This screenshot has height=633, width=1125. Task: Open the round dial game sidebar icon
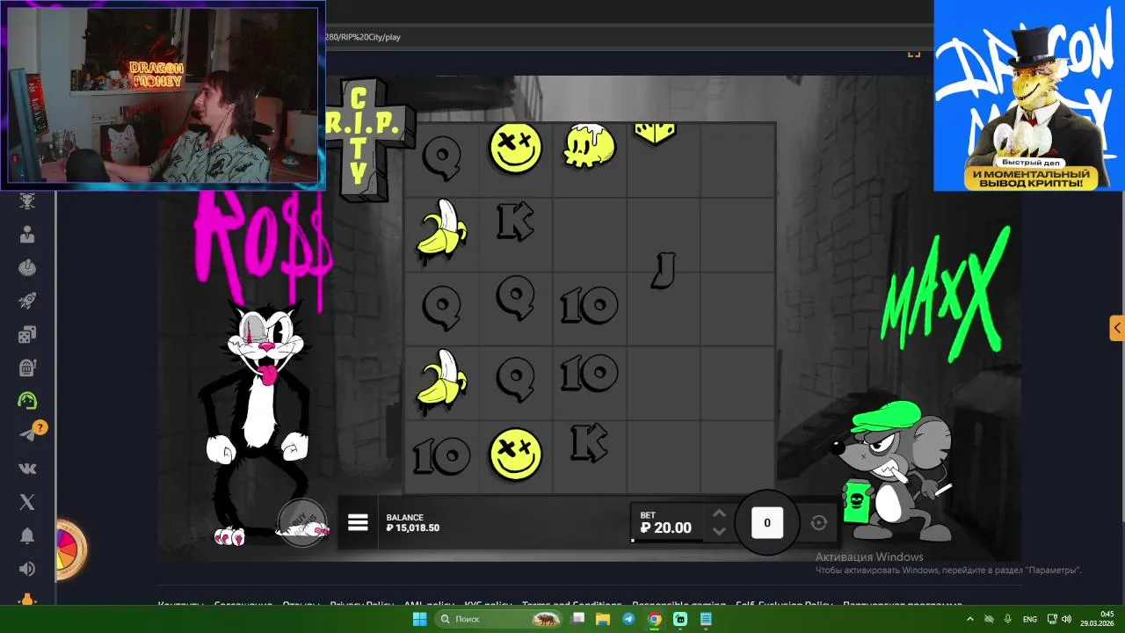click(x=27, y=267)
